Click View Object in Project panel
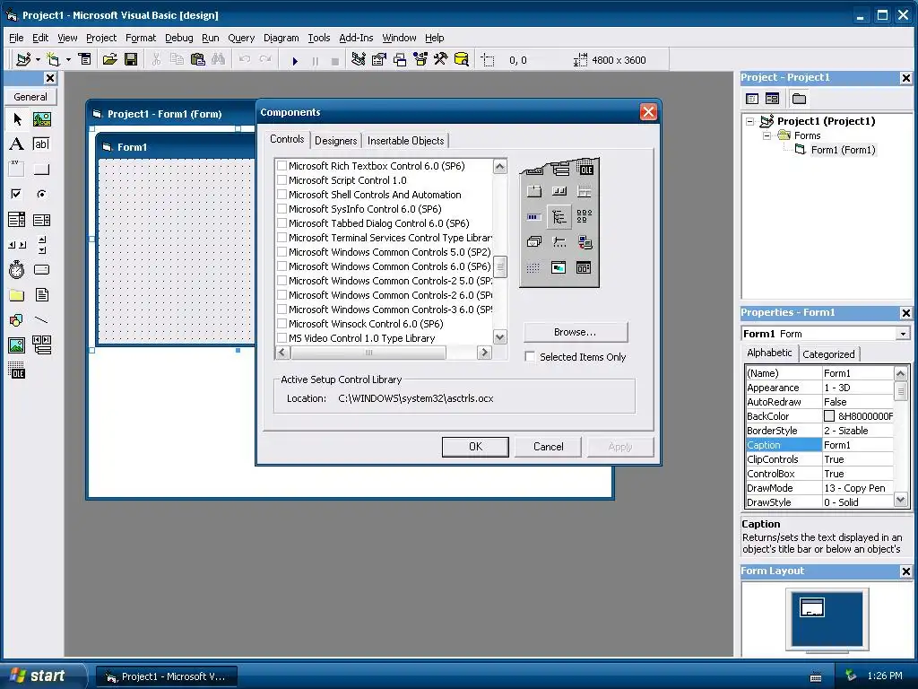The width and height of the screenshot is (918, 689). pyautogui.click(x=772, y=99)
